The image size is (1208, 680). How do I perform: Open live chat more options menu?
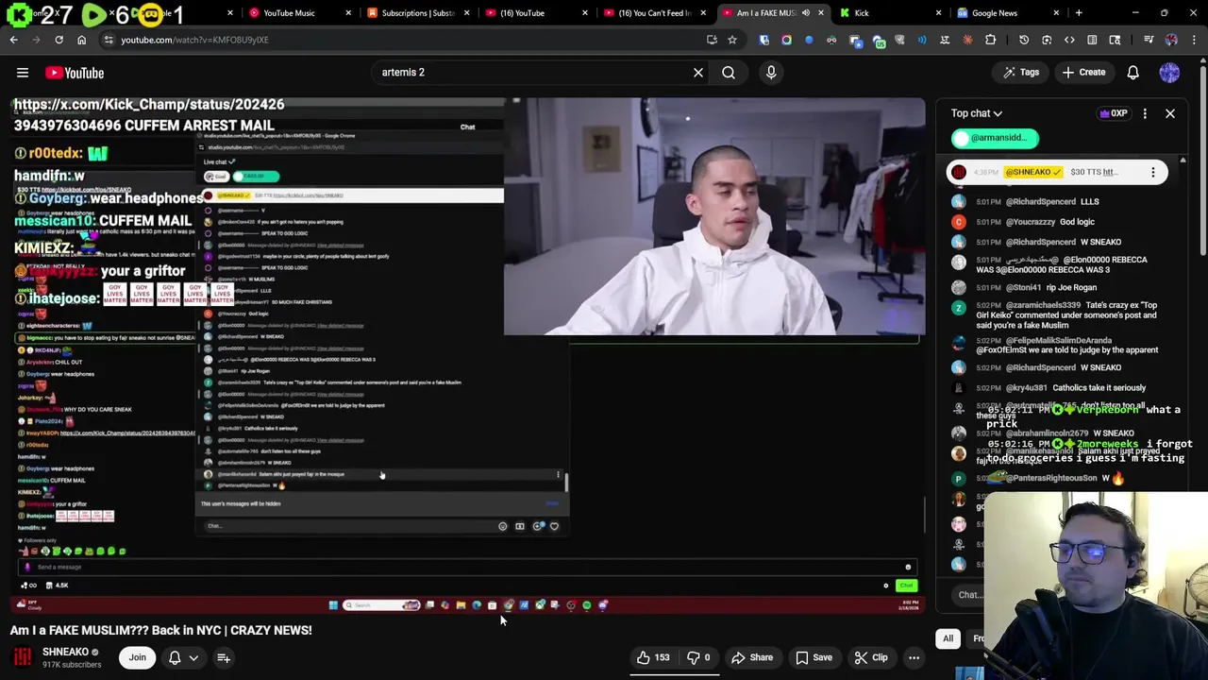tap(1145, 113)
